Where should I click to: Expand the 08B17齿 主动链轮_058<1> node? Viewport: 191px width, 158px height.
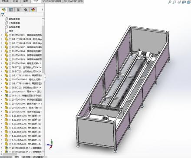(x=2, y=67)
